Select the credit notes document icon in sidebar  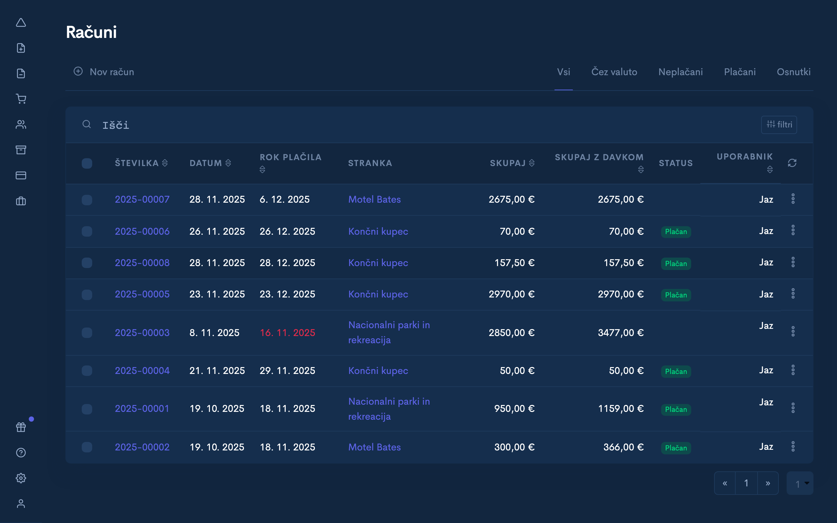click(x=21, y=73)
